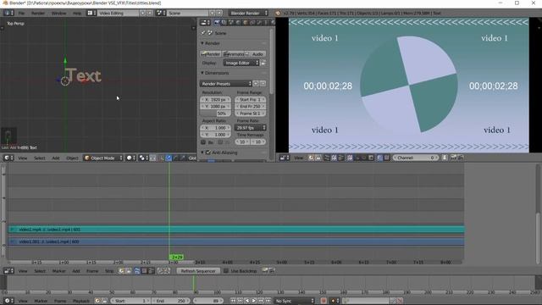542x305 pixels.
Task: Open the No Sync playback dropdown
Action: 295,301
